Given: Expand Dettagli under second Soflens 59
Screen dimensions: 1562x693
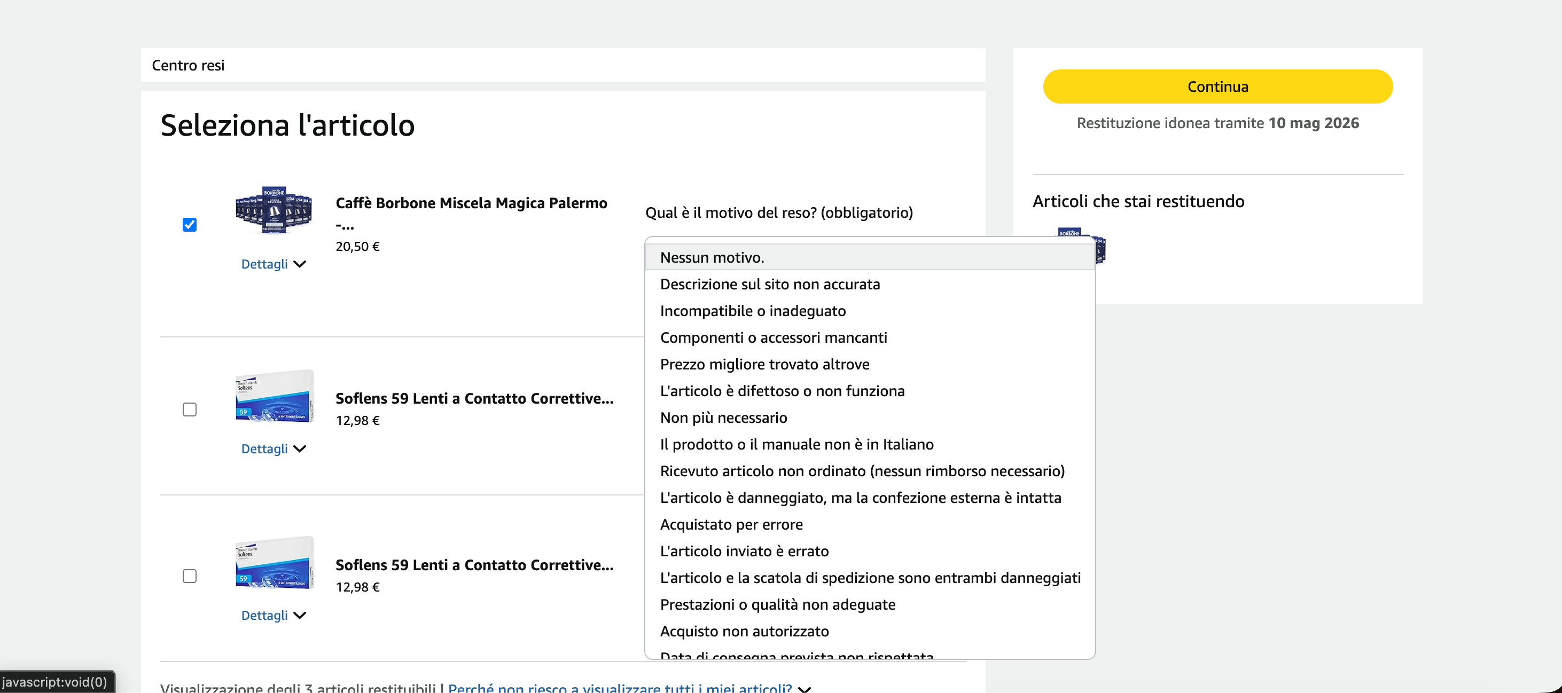Looking at the screenshot, I should pos(274,616).
